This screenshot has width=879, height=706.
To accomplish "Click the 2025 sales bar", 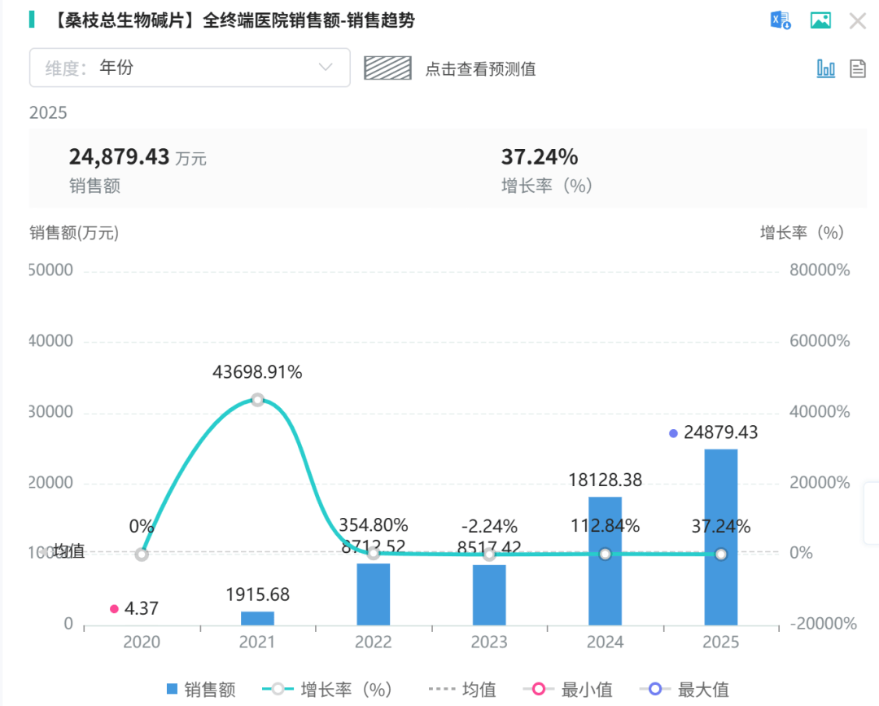I will pyautogui.click(x=720, y=537).
